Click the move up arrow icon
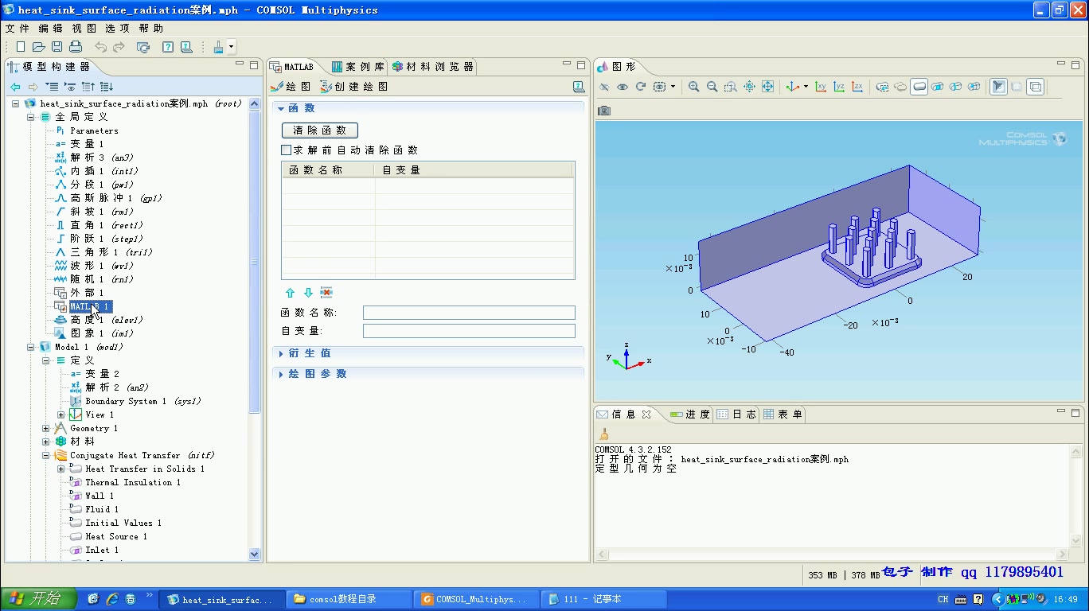The image size is (1089, 611). point(290,293)
